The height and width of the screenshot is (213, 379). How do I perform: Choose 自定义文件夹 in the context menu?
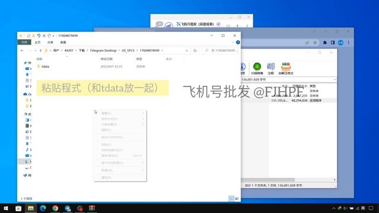coord(120,137)
